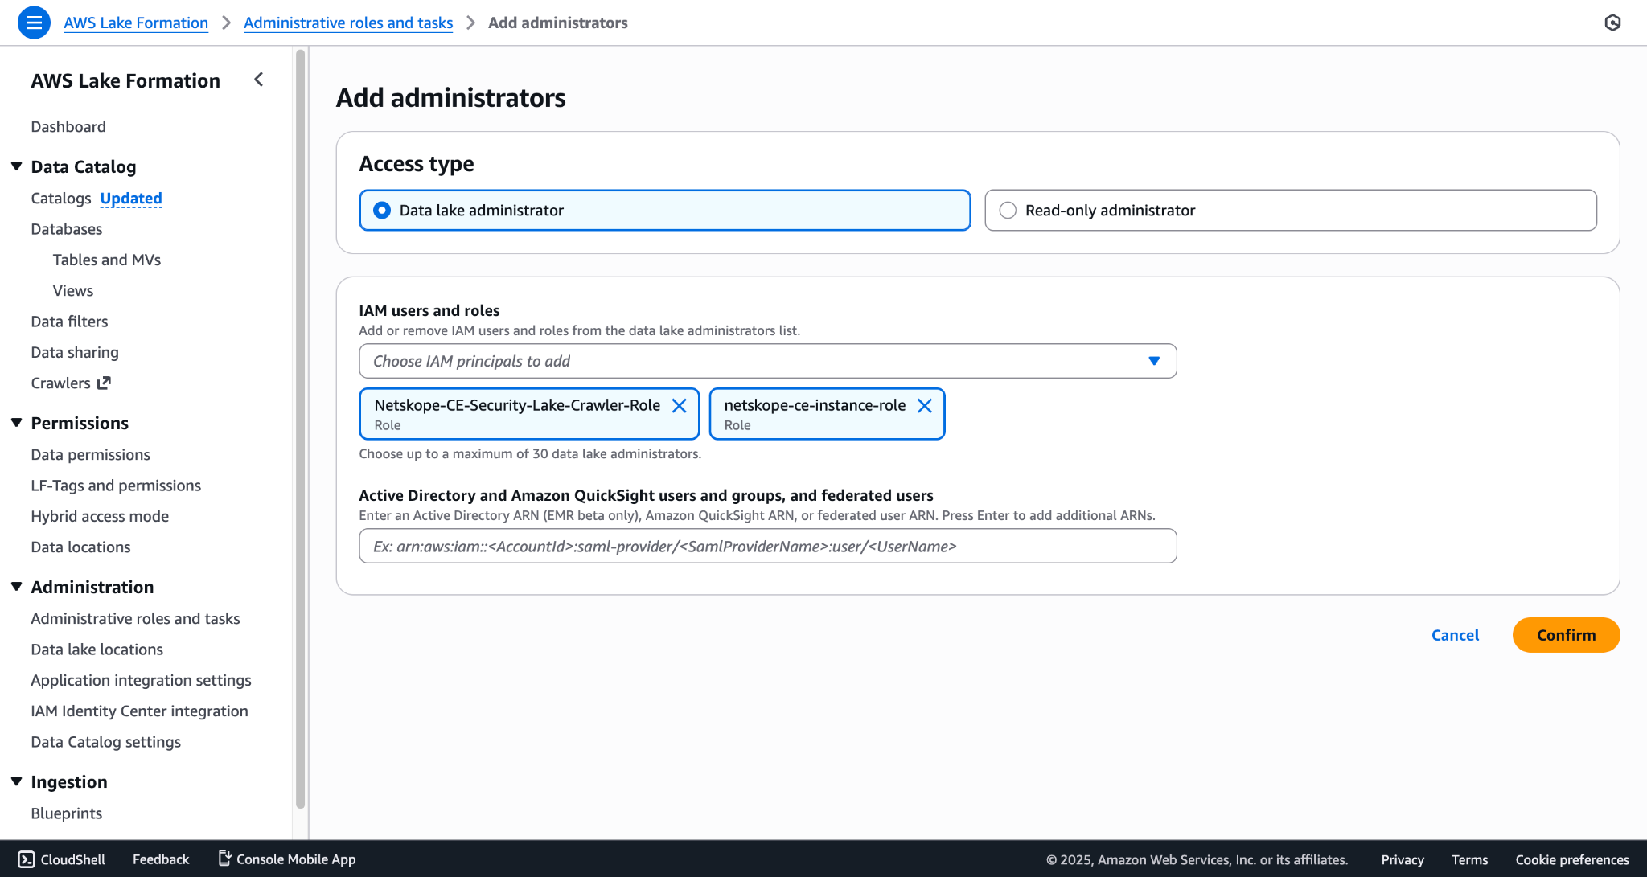The height and width of the screenshot is (877, 1647).
Task: Open Data filters
Action: (69, 322)
